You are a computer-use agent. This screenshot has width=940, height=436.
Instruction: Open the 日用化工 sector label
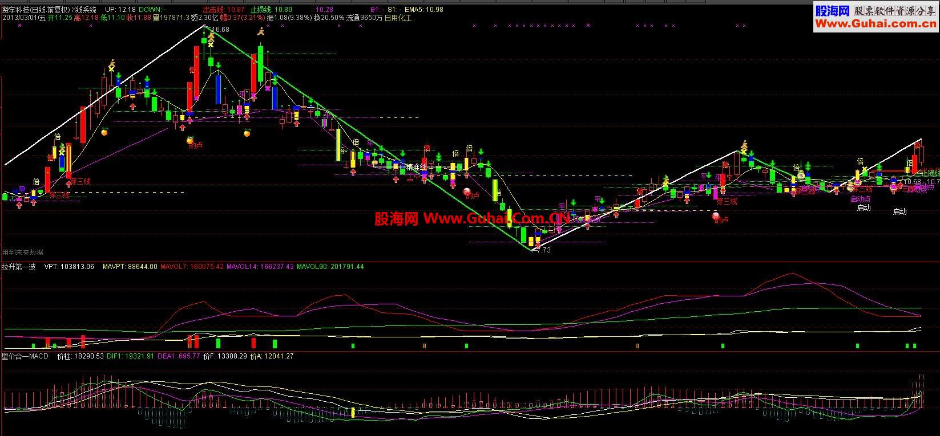click(x=398, y=18)
